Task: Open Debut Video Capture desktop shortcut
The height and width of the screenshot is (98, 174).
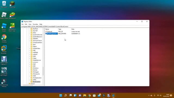Action: (4, 61)
